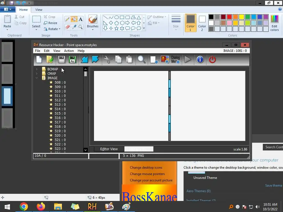
Task: Select Color 1 button in Paint
Action: coord(190,23)
